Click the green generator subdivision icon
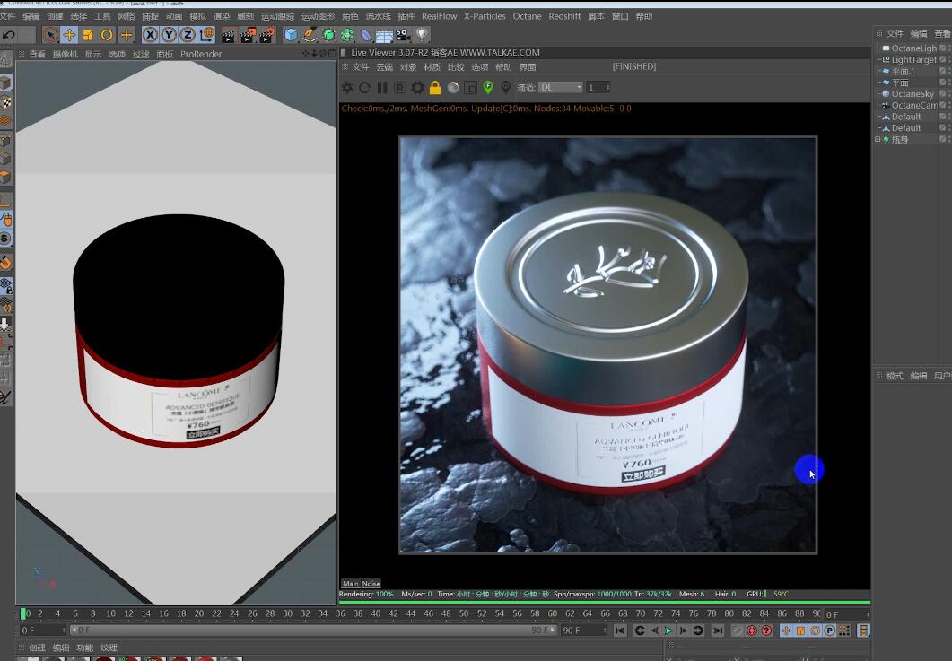 328,35
